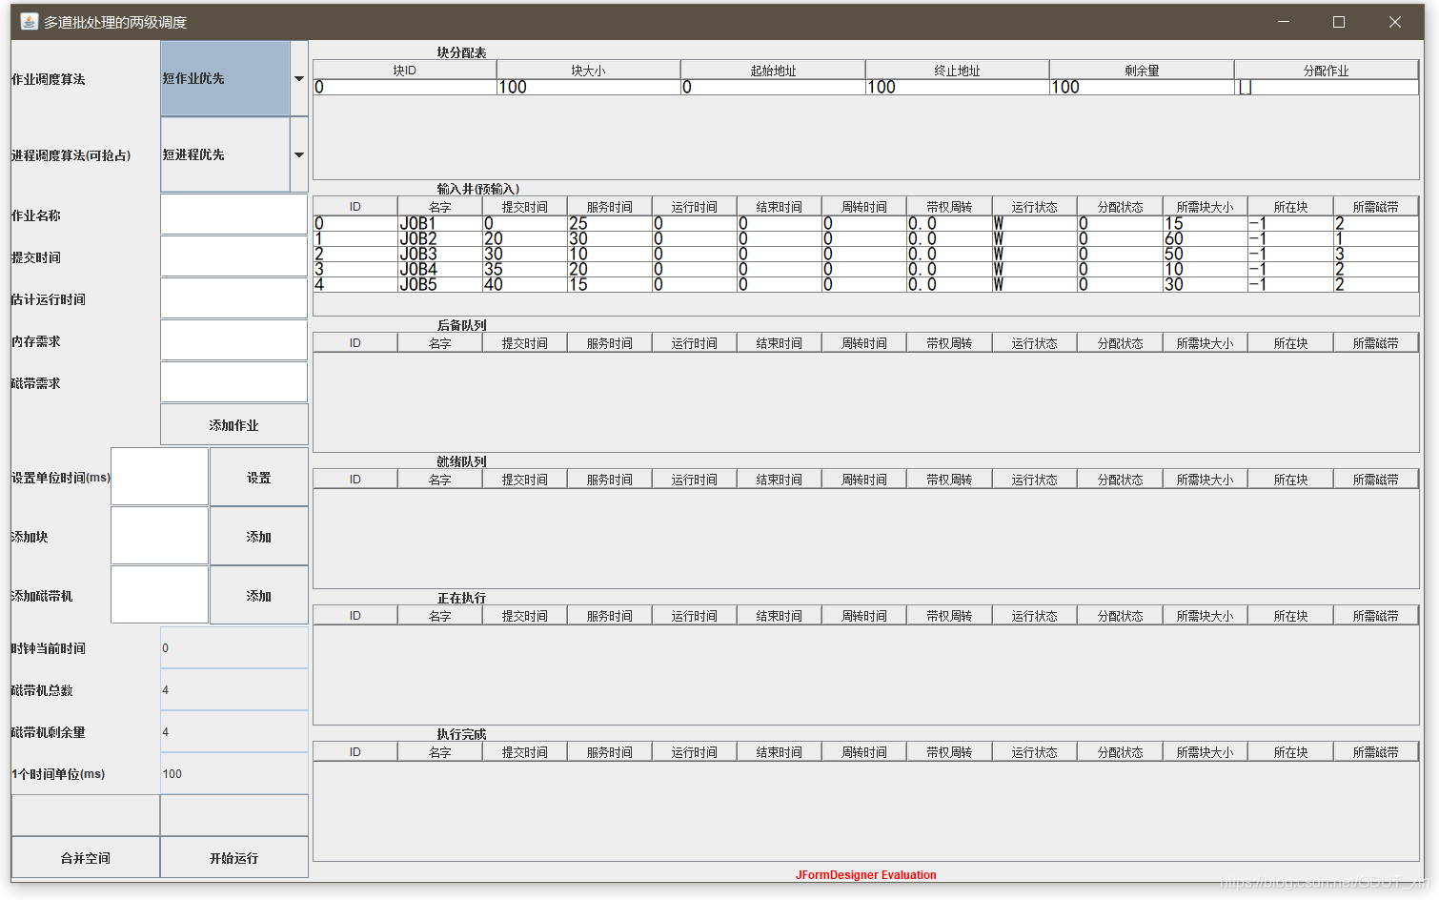This screenshot has width=1439, height=900.
Task: Focus the 添加块 input field
Action: click(160, 536)
